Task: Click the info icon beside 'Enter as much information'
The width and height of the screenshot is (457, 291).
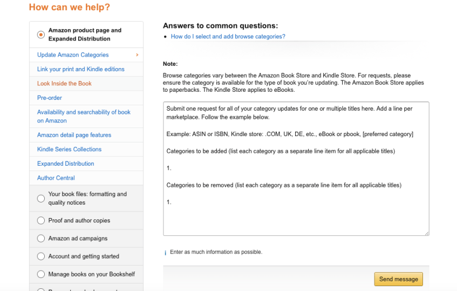Action: point(166,253)
